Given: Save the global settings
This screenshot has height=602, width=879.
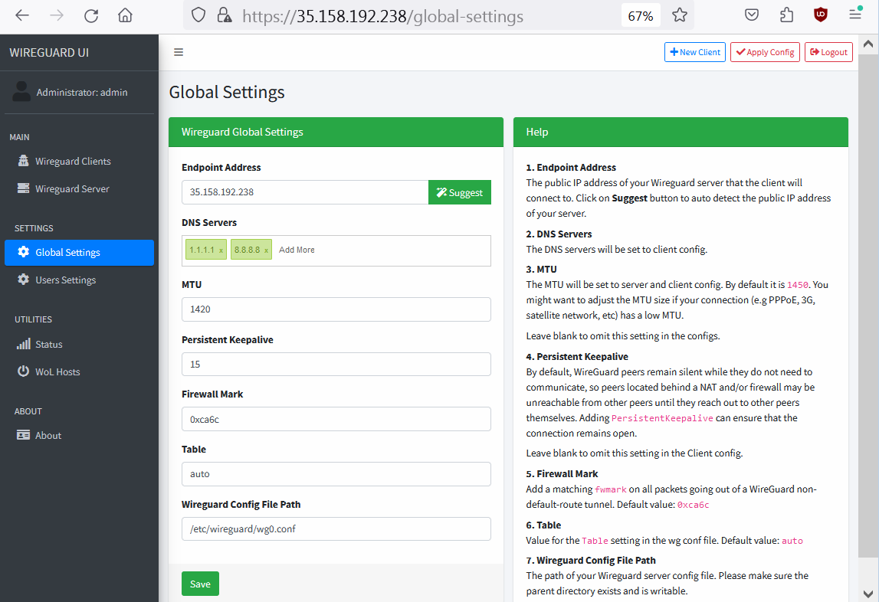Looking at the screenshot, I should 200,584.
